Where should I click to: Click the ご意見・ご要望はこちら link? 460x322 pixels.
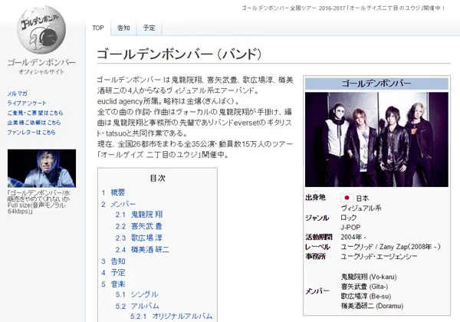[35, 113]
